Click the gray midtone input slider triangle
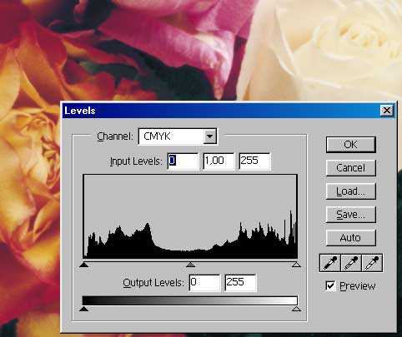The image size is (402, 337). tap(190, 265)
